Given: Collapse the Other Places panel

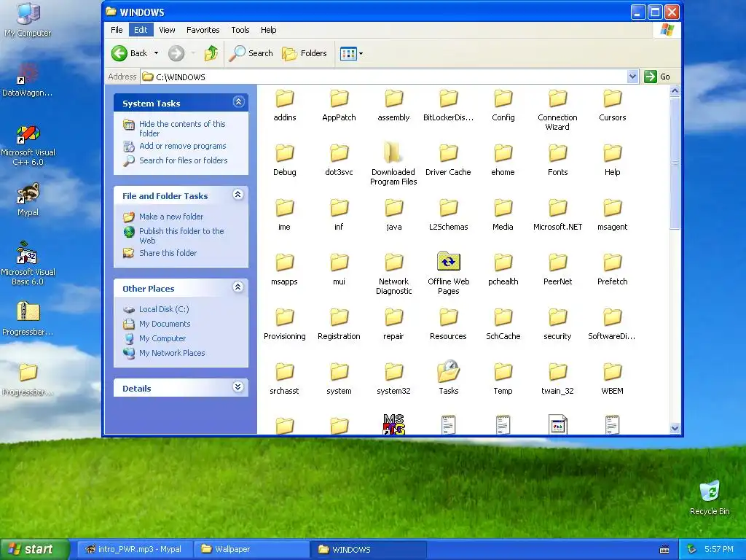Looking at the screenshot, I should [x=238, y=287].
